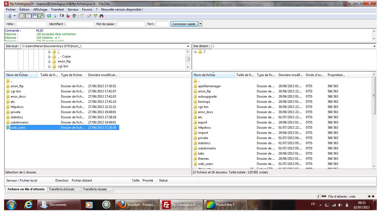The image size is (382, 211).
Task: Click the Hôte input field
Action: (x=32, y=24)
